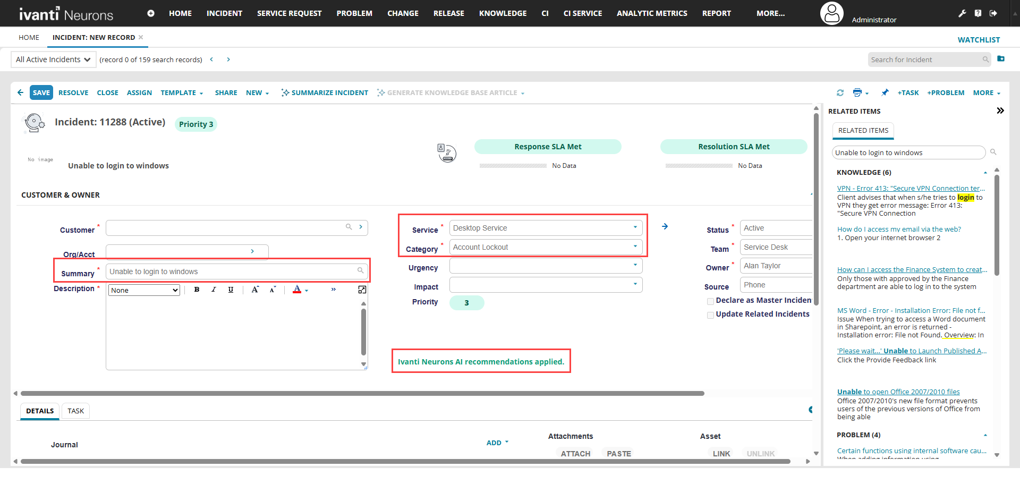This screenshot has height=484, width=1020.
Task: Click the logout icon in header
Action: coord(993,13)
